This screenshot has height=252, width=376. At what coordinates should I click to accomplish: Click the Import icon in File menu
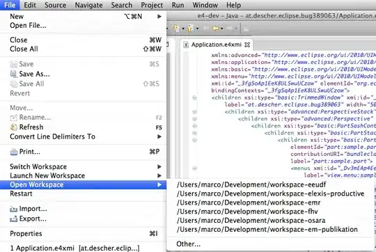(x=14, y=209)
